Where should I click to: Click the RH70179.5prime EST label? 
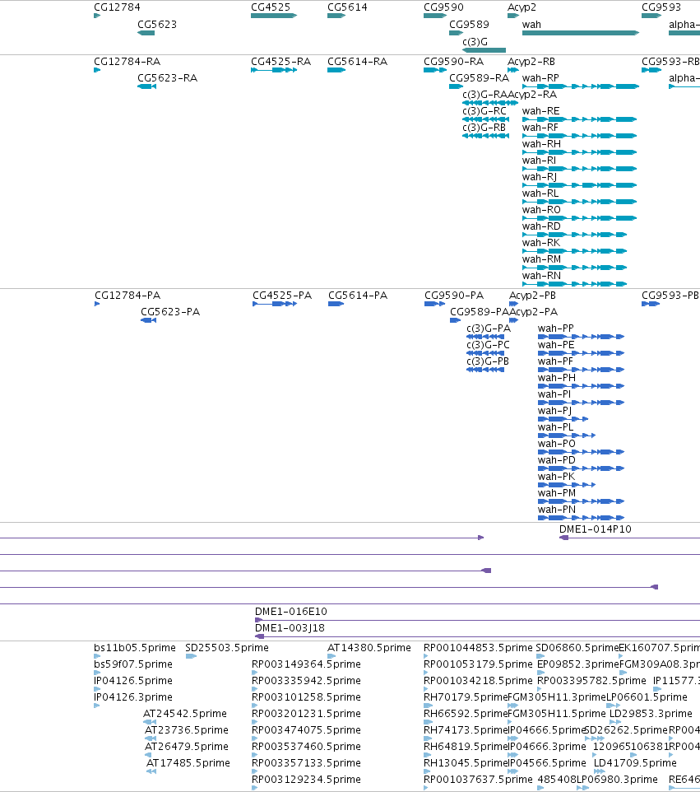[466, 696]
